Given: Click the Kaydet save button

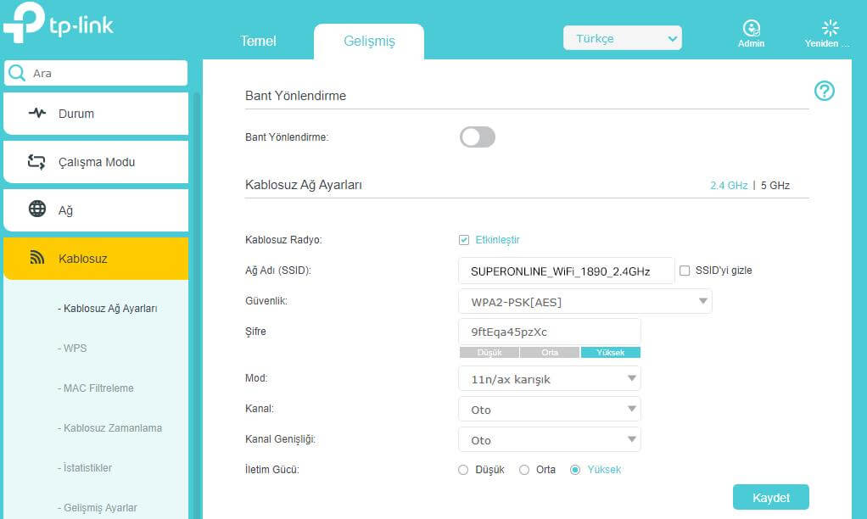Looking at the screenshot, I should coord(770,498).
